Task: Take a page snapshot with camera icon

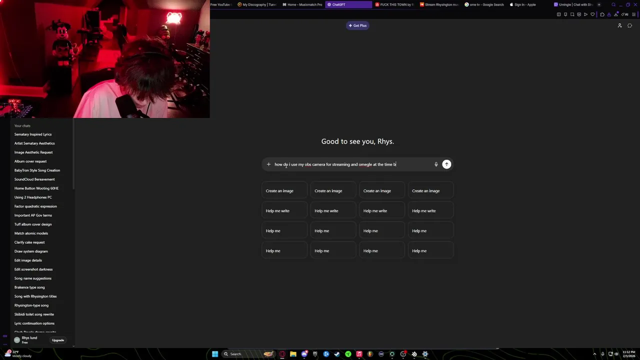Action: click(x=572, y=14)
